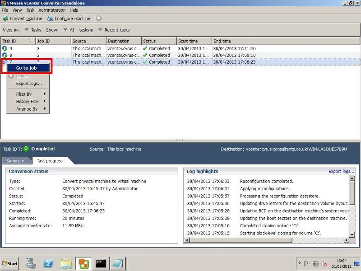Open Server Manager from the taskbar
Viewport: 361px width, 271px height.
[31, 263]
